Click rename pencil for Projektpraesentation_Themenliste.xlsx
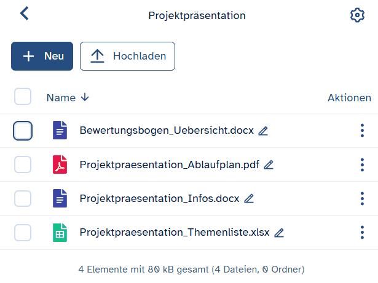This screenshot has height=283, width=378. pyautogui.click(x=279, y=233)
